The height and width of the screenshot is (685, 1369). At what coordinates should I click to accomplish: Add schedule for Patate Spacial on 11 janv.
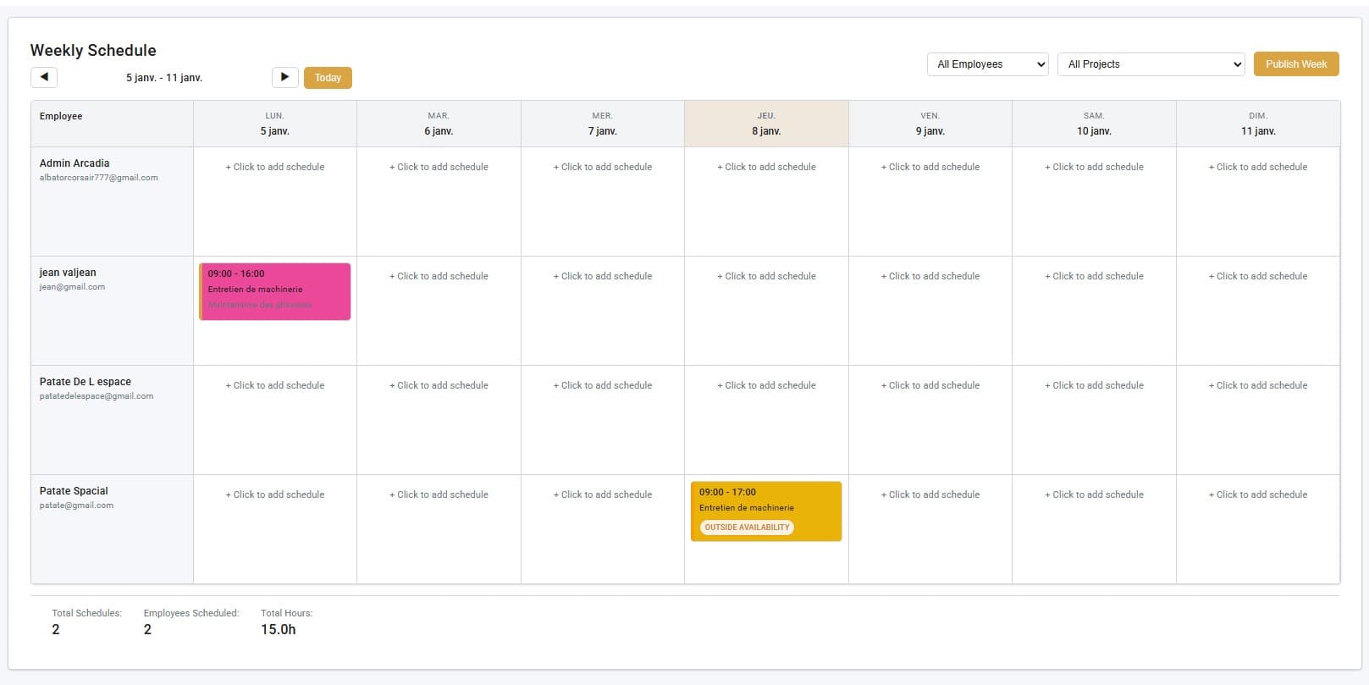coord(1258,494)
